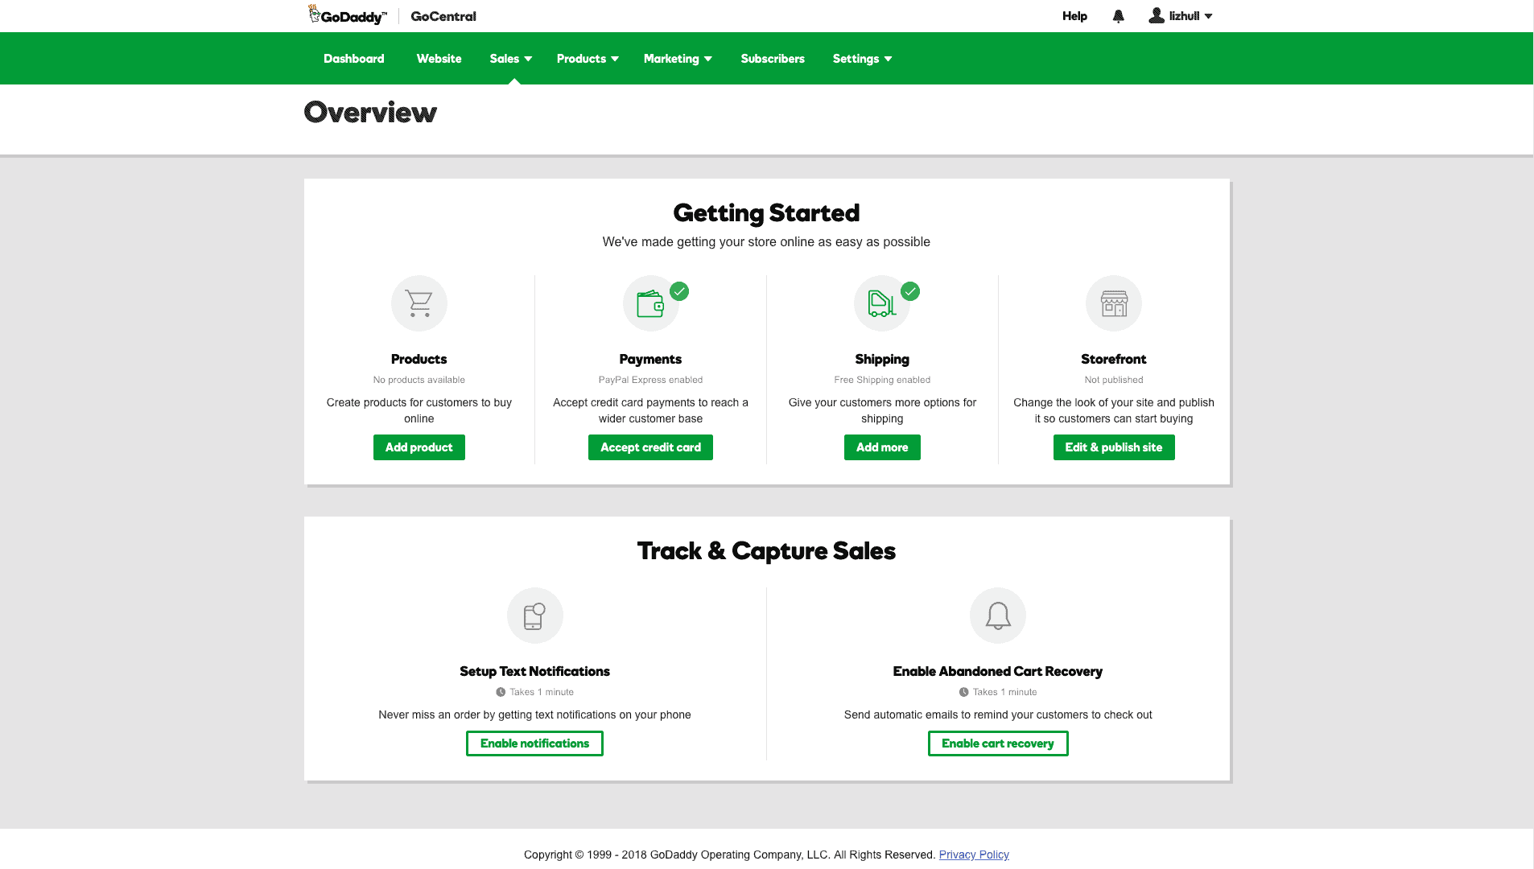Click the 'PayPal Express enabled' status text

pyautogui.click(x=650, y=380)
